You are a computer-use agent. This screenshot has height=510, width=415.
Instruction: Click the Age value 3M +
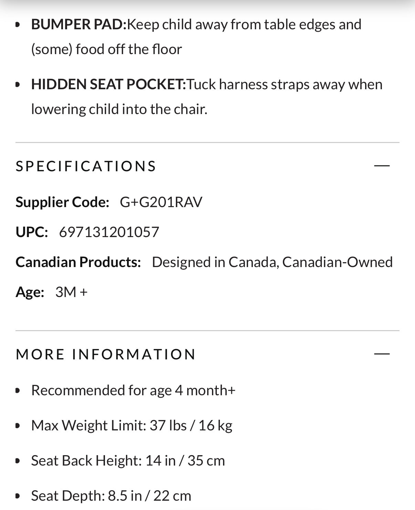pyautogui.click(x=71, y=292)
